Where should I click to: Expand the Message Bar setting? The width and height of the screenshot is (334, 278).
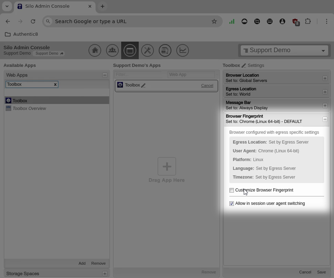[325, 105]
